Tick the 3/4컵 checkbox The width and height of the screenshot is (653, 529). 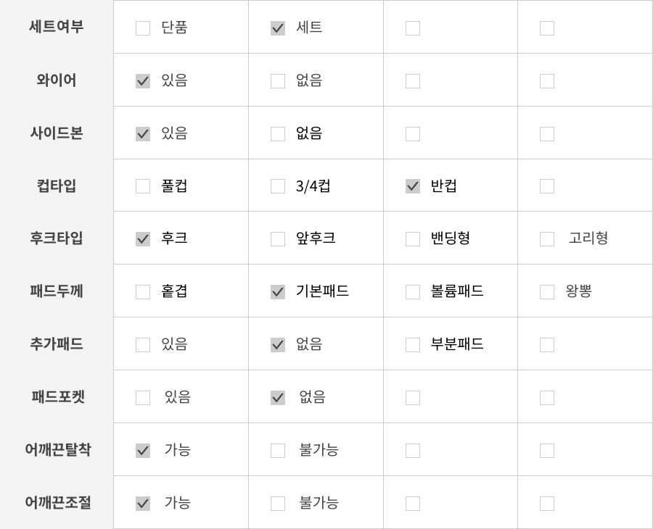278,186
